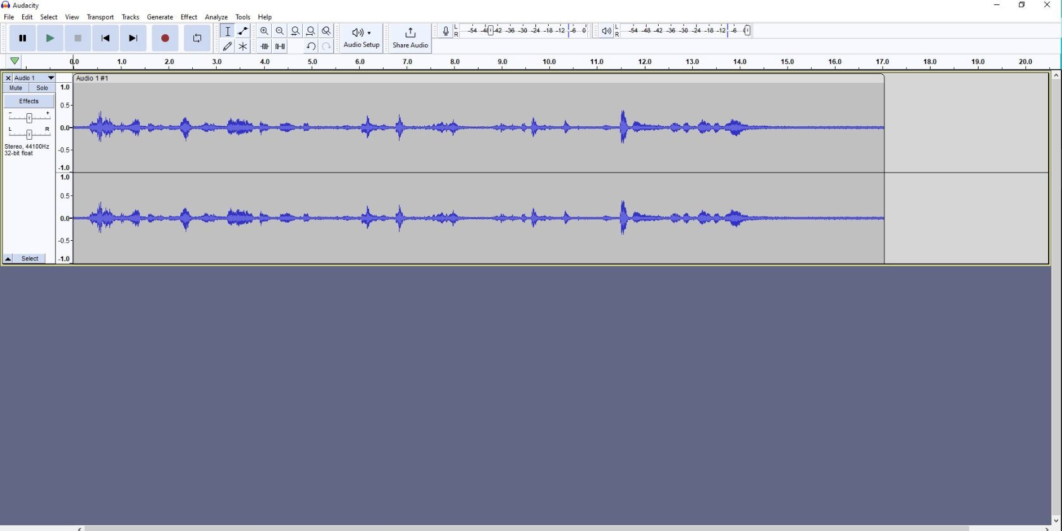
Task: Click the Trim audio outside selection icon
Action: pyautogui.click(x=264, y=46)
